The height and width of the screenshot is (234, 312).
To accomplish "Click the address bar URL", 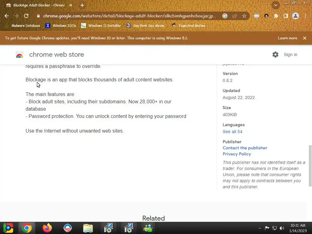I will click(x=129, y=16).
